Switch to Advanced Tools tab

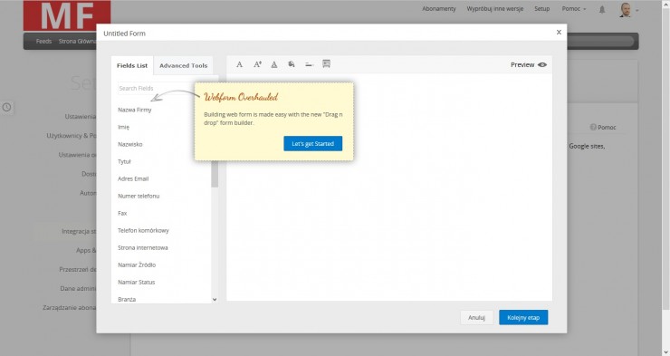183,65
